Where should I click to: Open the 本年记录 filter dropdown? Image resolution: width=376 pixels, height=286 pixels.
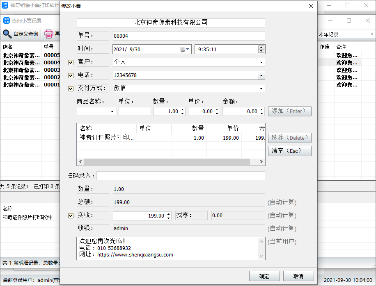[x=372, y=34]
